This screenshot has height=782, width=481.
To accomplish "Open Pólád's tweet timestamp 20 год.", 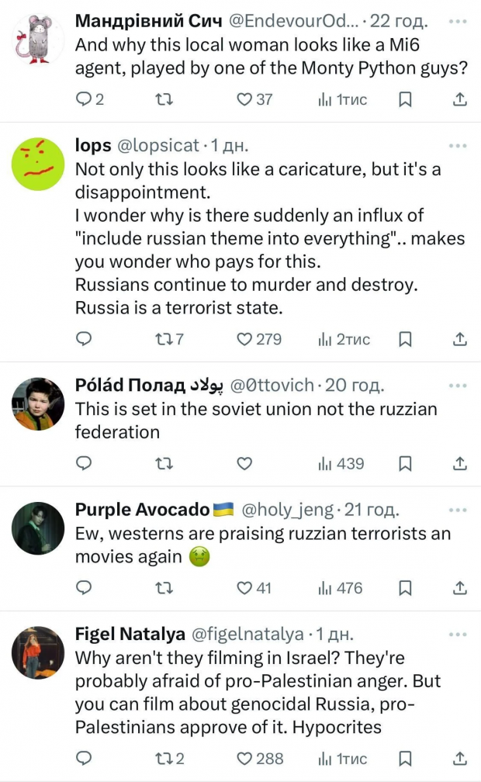I will [355, 385].
